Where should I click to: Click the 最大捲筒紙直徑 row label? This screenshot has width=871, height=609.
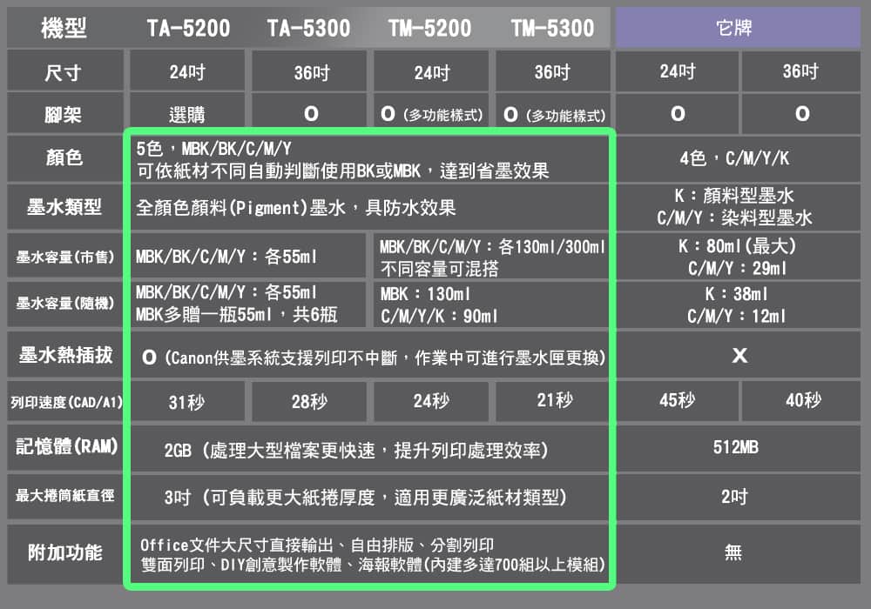tap(65, 496)
